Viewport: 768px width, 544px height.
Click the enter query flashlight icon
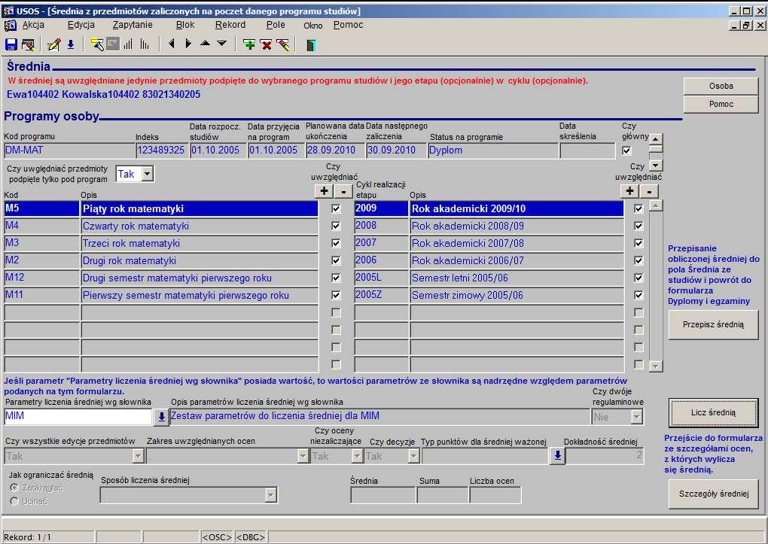point(97,44)
